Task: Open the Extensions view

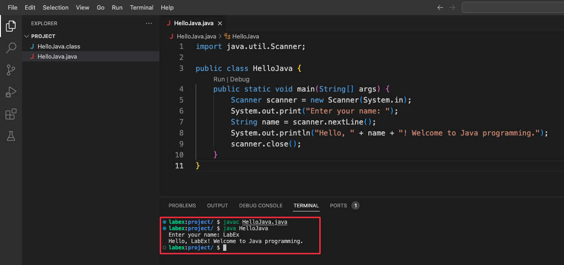Action: tap(11, 114)
